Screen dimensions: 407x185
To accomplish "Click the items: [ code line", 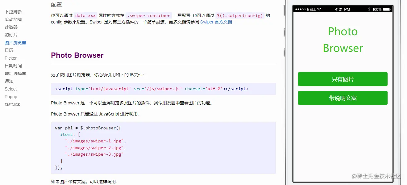I will coord(70,134).
